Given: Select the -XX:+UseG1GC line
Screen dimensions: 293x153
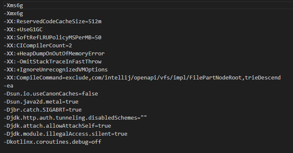Looking at the screenshot, I should (23, 30).
